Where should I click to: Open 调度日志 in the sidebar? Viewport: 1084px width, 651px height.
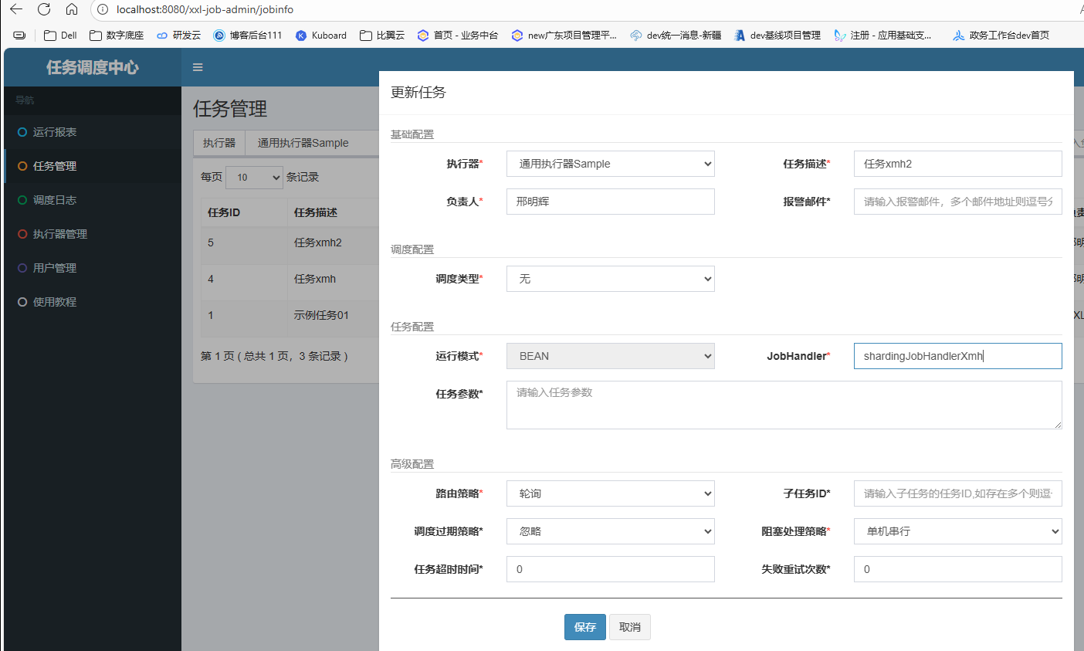pos(93,200)
